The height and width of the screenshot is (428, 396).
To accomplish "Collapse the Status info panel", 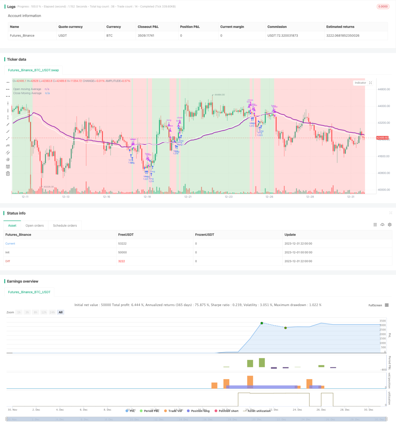I will pos(391,213).
